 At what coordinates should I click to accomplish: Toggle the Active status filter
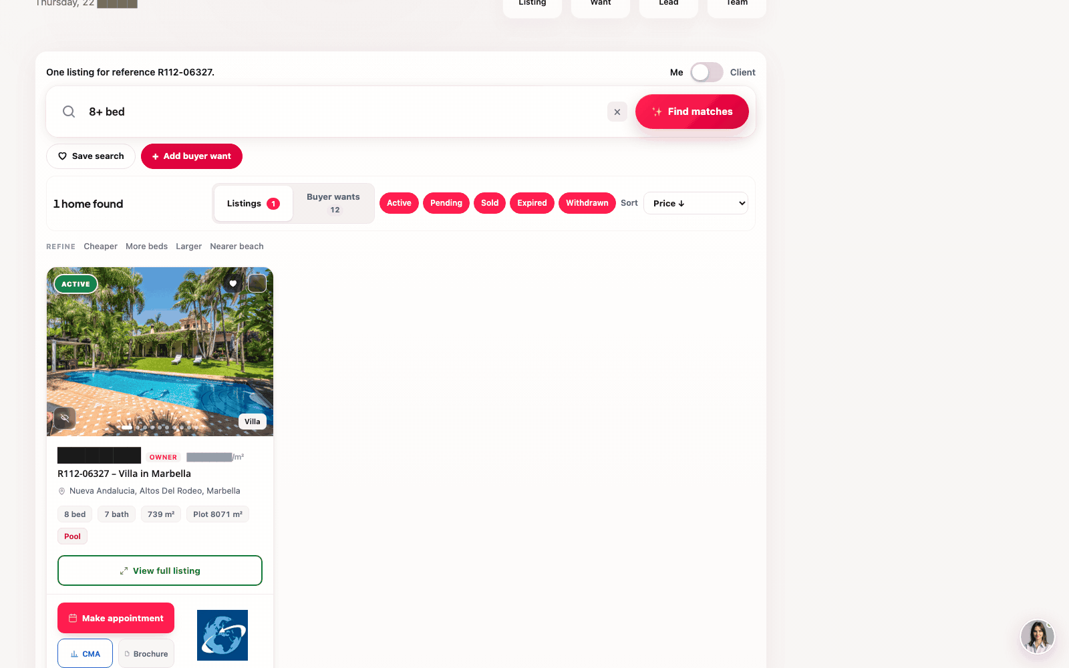tap(399, 203)
